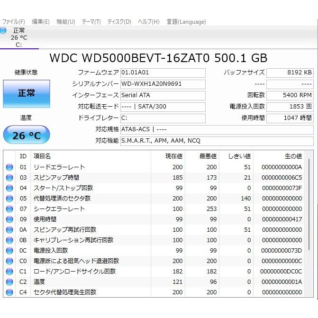The width and height of the screenshot is (318, 318).
Task: Select the ロード/アンロードサイクル回数 attribute name
Action: [x=74, y=272]
